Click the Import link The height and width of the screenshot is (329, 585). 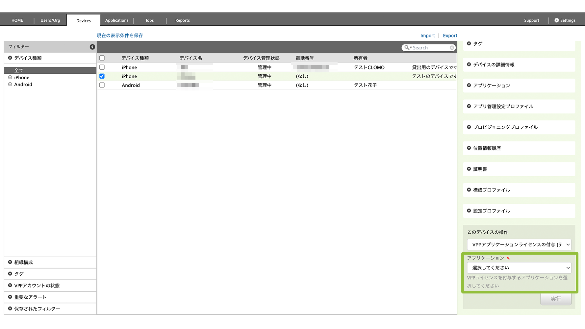427,36
